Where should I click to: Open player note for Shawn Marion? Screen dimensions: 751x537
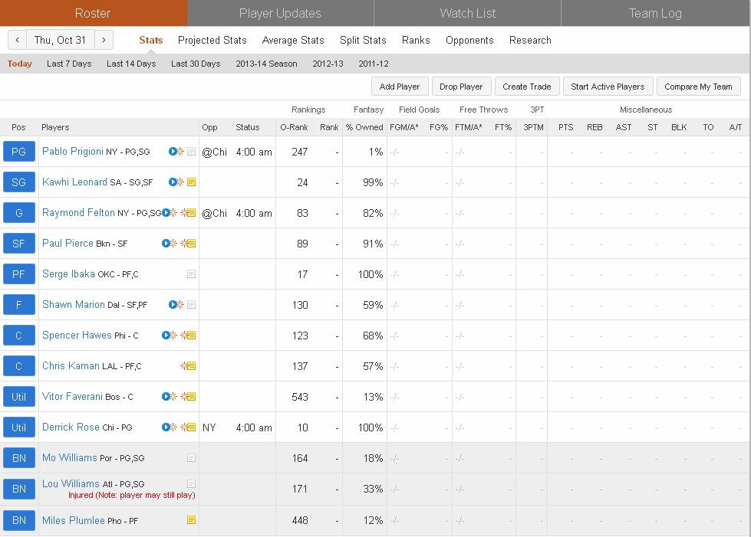pos(191,305)
